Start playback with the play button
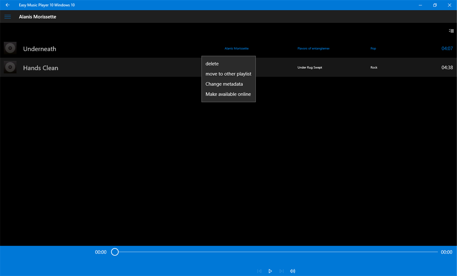The image size is (457, 276). [x=270, y=271]
